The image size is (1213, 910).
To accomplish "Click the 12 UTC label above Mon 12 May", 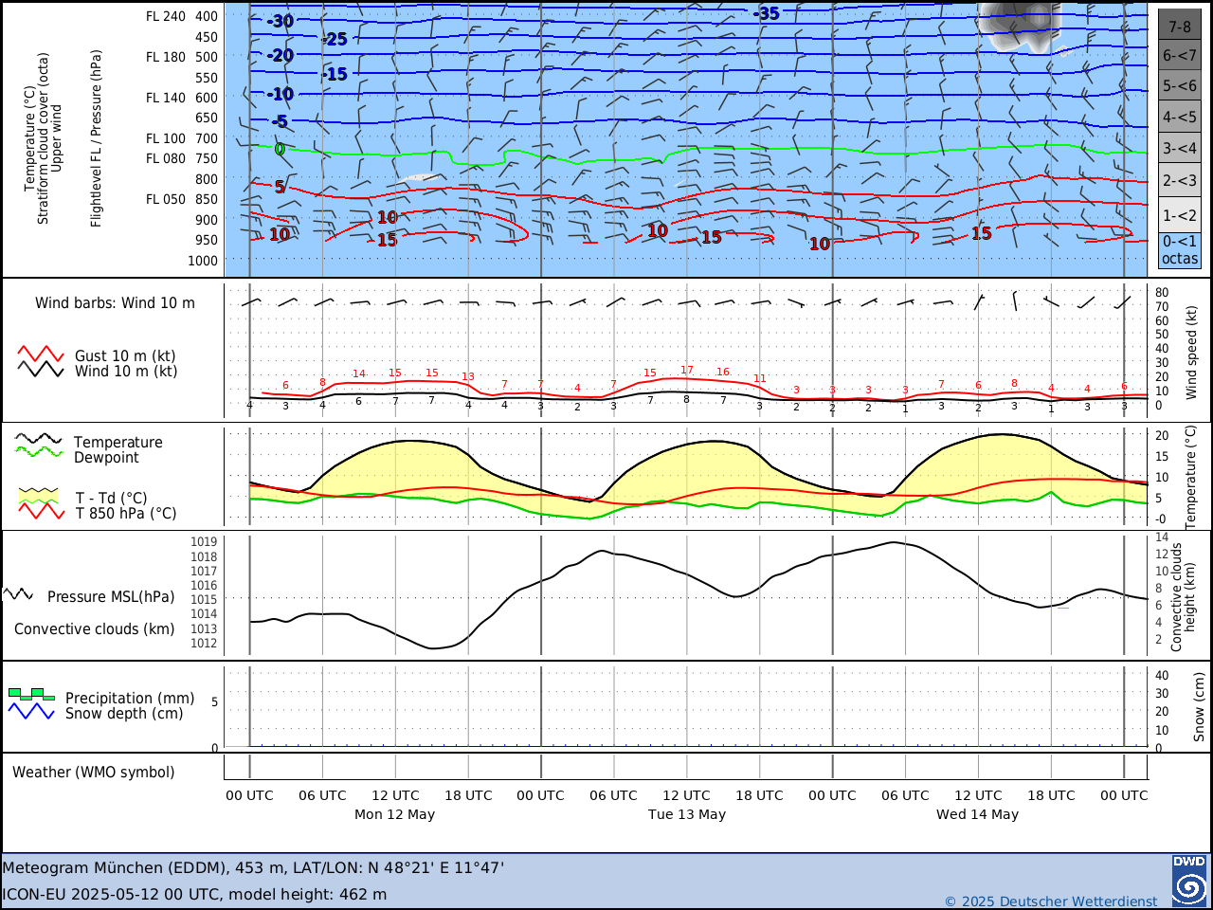I will point(394,795).
